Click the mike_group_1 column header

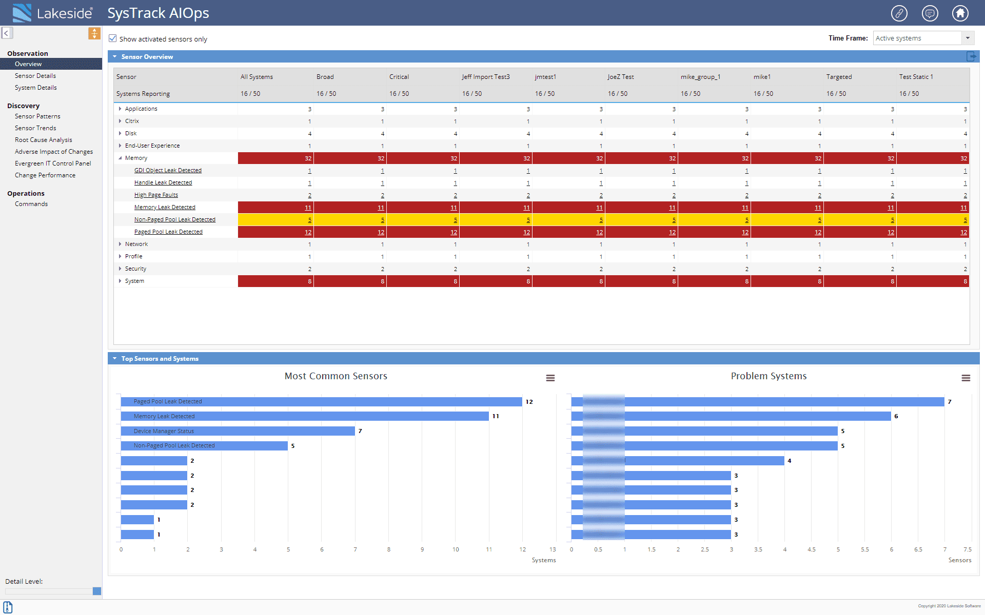700,77
